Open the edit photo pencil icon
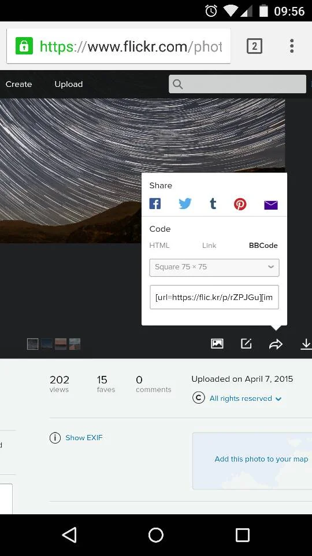This screenshot has width=312, height=556. (246, 343)
